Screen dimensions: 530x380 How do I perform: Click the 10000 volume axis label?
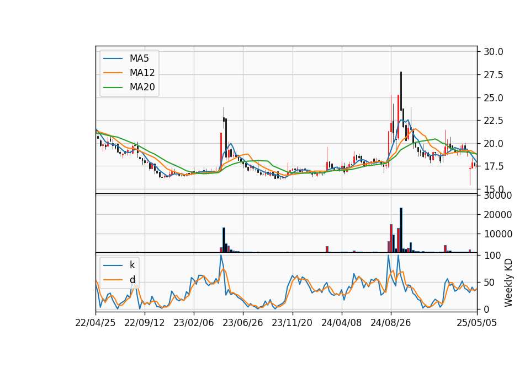point(498,234)
